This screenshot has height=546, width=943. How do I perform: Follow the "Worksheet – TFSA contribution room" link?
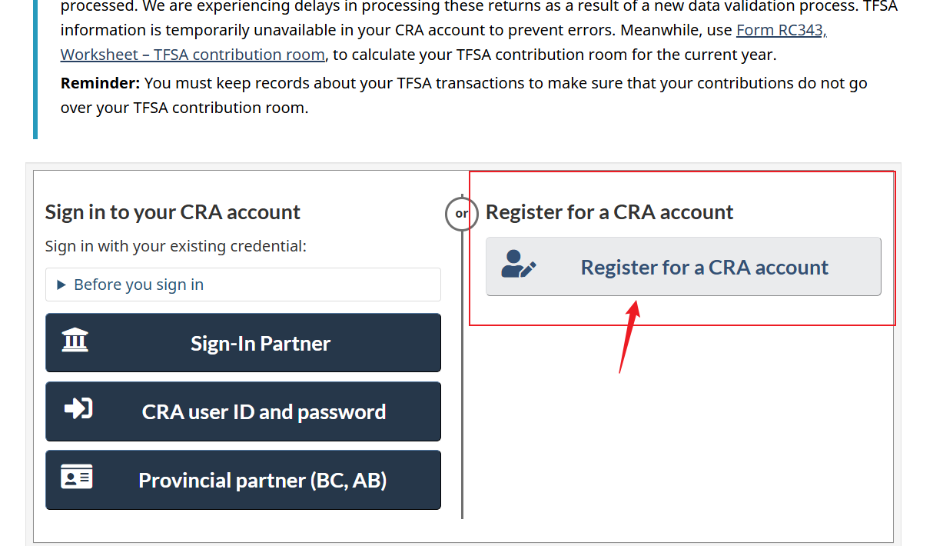point(192,55)
